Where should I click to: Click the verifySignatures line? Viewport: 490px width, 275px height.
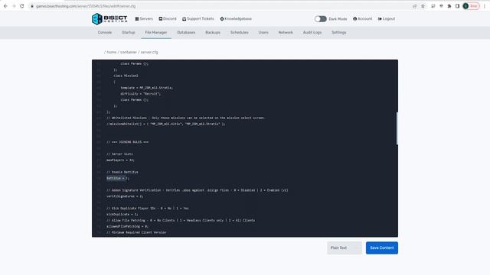click(x=125, y=196)
